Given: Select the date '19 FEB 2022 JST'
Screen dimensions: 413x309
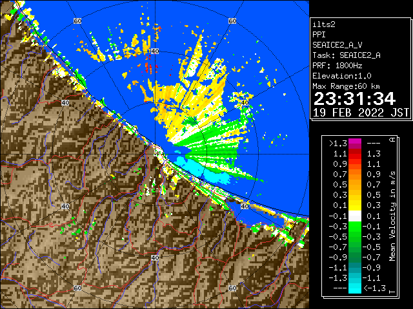Looking at the screenshot, I should pos(361,113).
